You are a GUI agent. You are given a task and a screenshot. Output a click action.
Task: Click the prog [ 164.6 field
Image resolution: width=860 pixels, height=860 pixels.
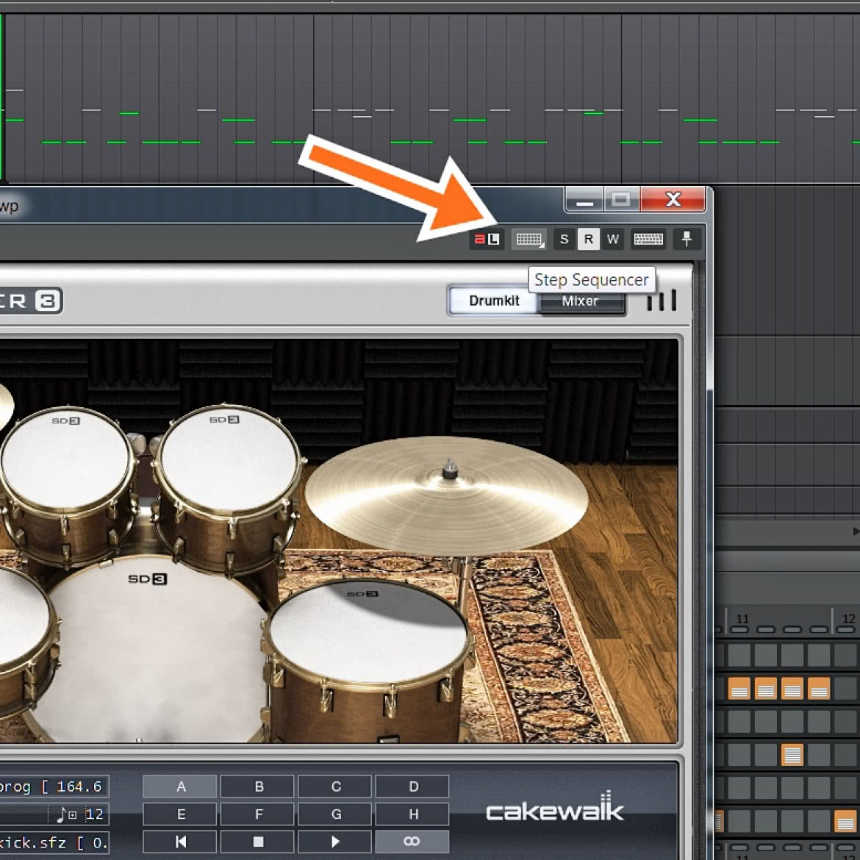pyautogui.click(x=54, y=786)
